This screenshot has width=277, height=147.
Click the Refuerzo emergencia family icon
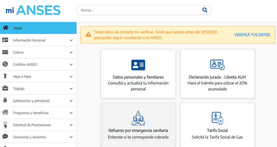click(138, 118)
